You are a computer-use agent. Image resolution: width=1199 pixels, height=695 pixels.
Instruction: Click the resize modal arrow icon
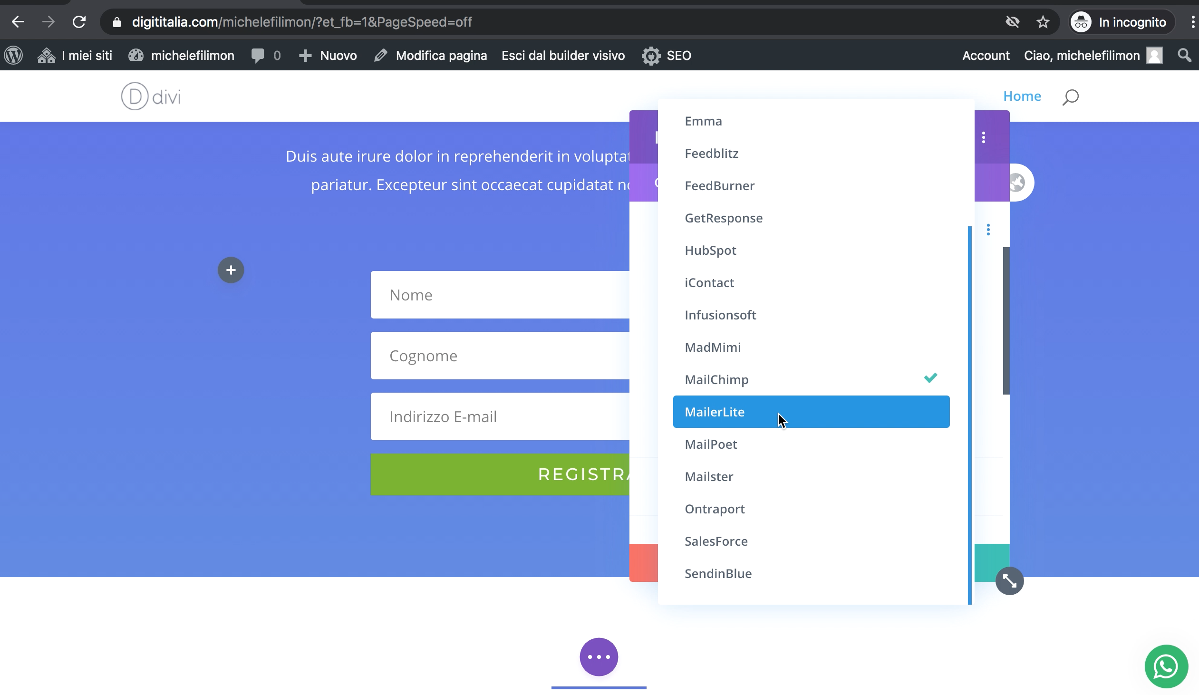pyautogui.click(x=1010, y=581)
